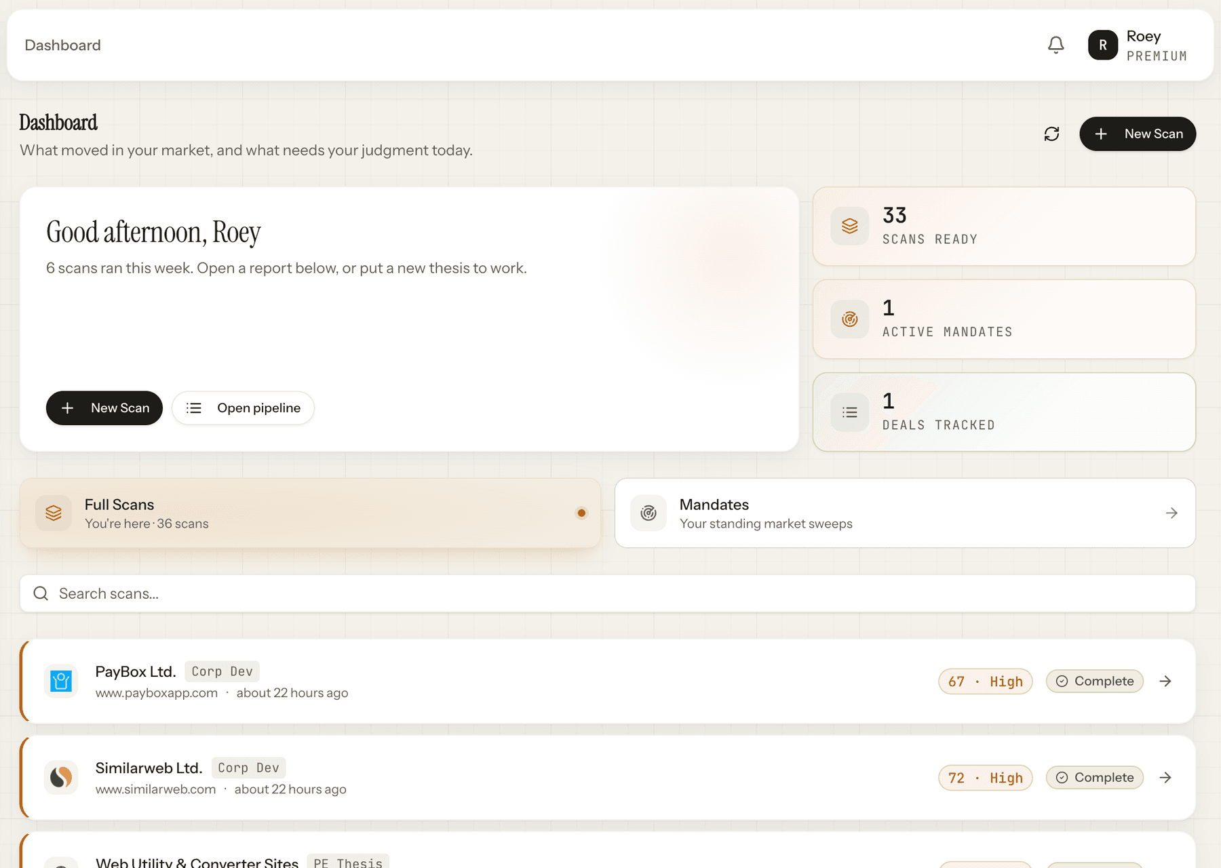Click the Roey profile avatar
Viewport: 1221px width, 868px height.
1103,45
